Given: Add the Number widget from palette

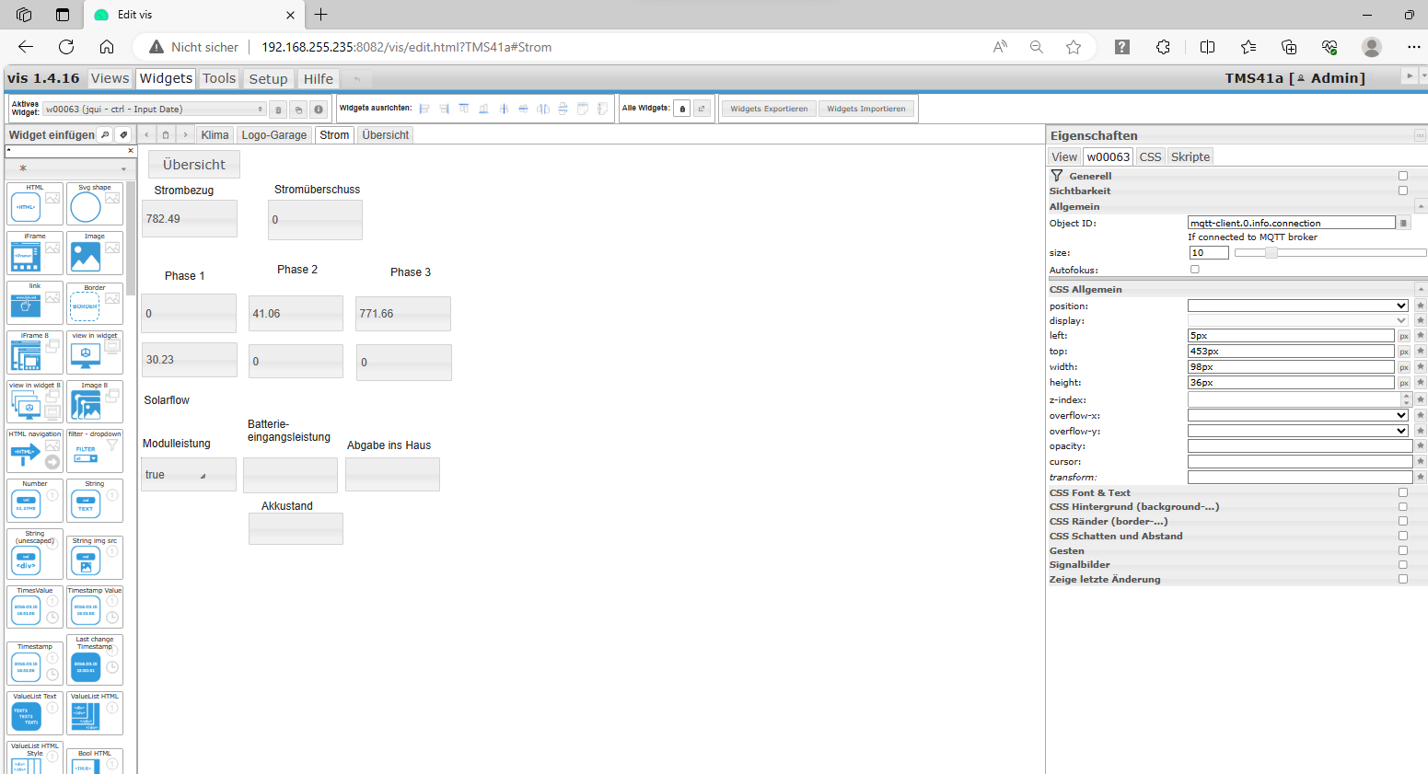Looking at the screenshot, I should [35, 501].
